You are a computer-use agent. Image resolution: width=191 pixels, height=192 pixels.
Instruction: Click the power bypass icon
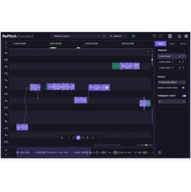pos(179,36)
